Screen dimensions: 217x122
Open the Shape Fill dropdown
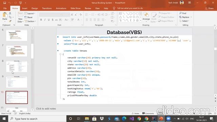point(165,13)
